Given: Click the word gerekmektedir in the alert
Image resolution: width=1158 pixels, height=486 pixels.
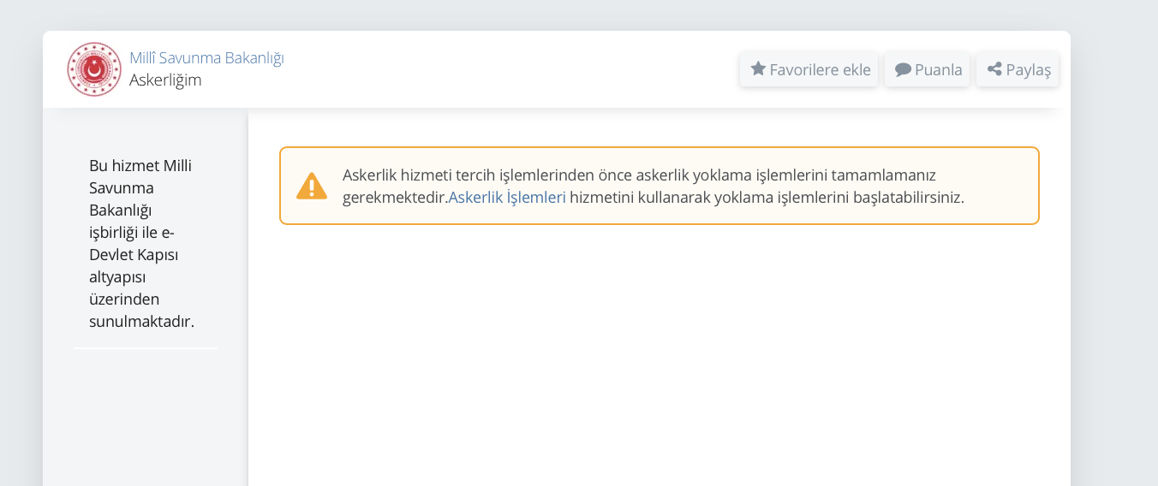Looking at the screenshot, I should point(395,197).
